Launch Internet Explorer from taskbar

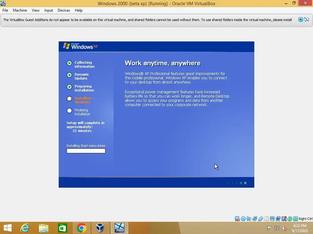pos(25,228)
